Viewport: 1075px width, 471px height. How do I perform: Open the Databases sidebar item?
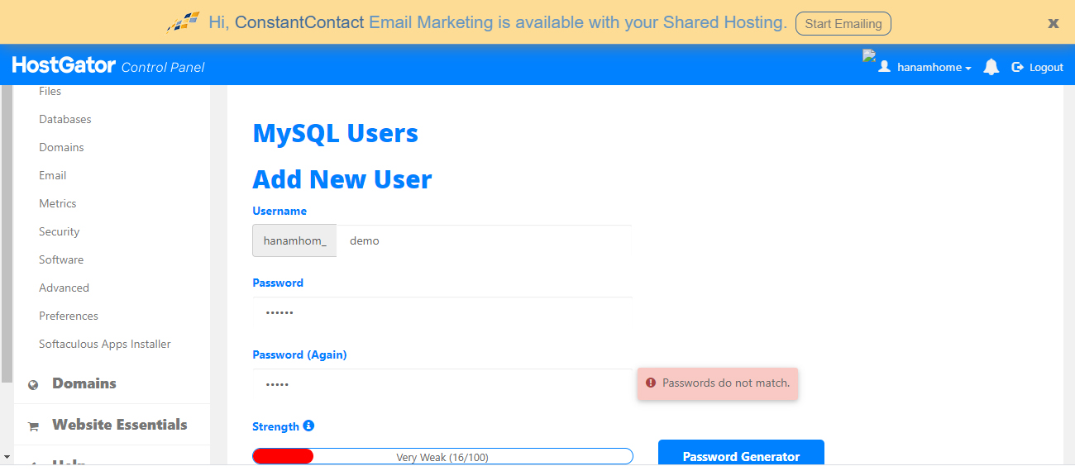pos(65,119)
